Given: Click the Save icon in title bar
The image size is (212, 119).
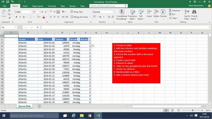Looking at the screenshot, I should [x=8, y=2].
